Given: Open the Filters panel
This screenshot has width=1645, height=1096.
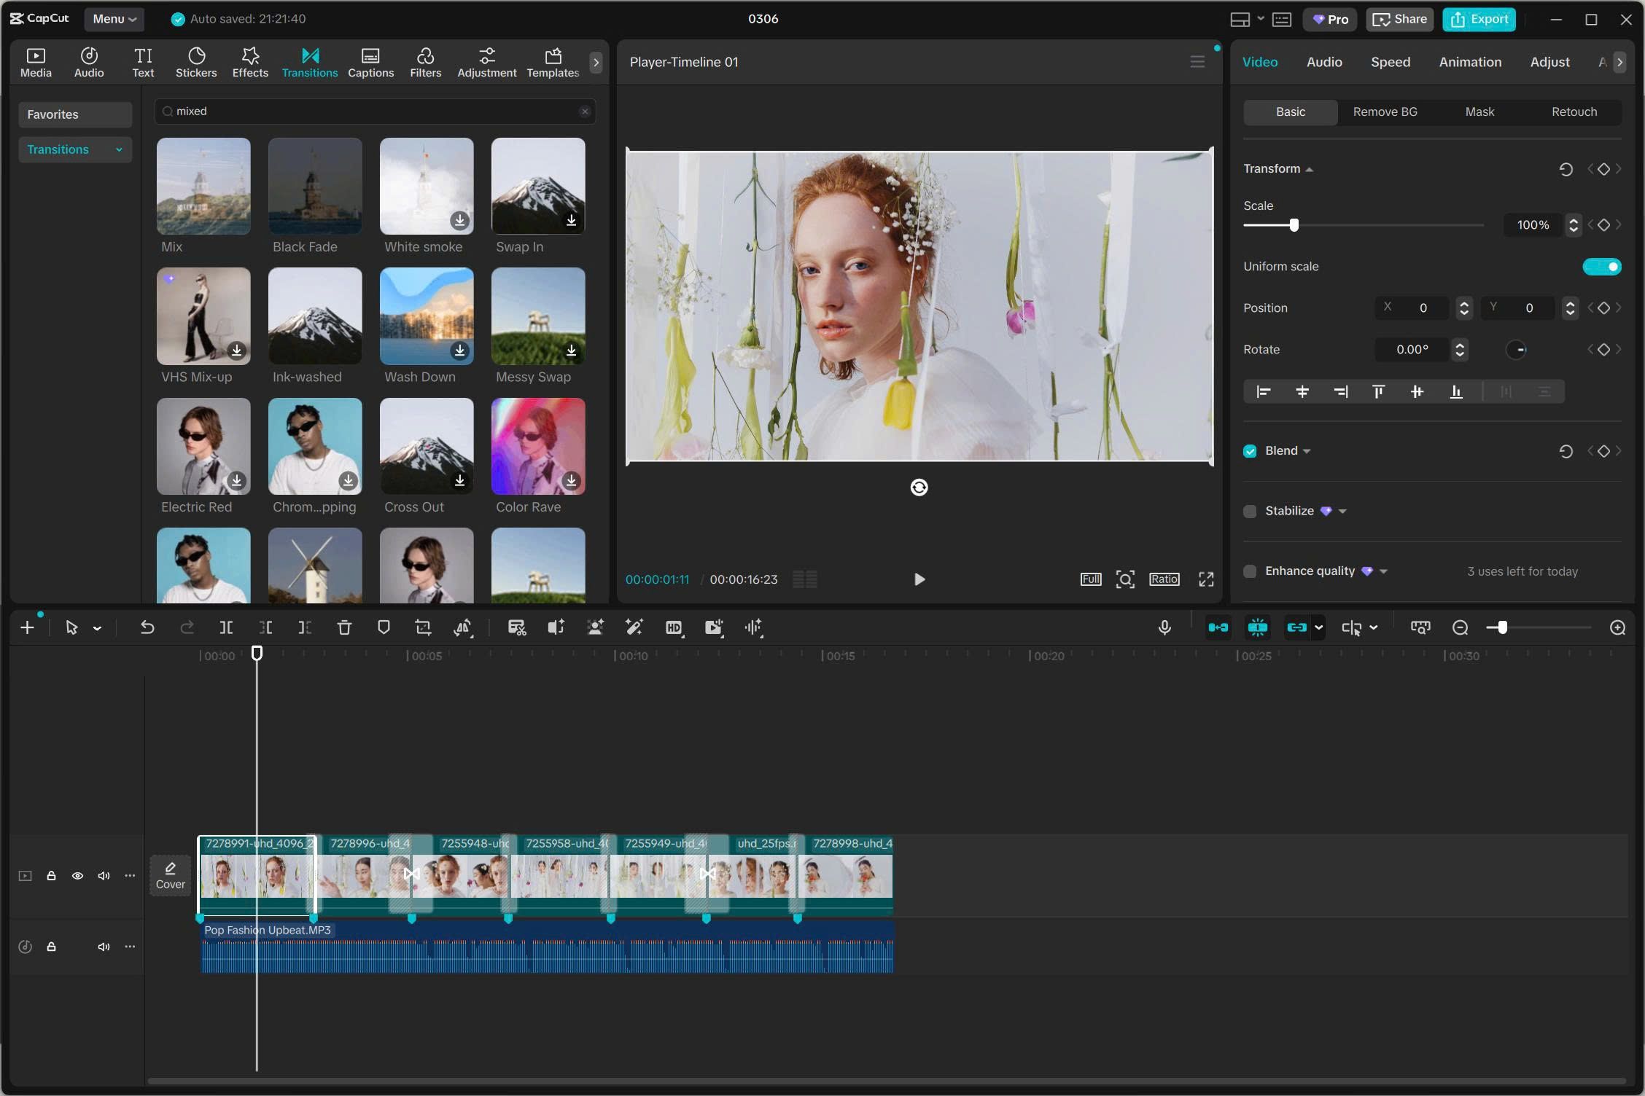Looking at the screenshot, I should click(425, 62).
